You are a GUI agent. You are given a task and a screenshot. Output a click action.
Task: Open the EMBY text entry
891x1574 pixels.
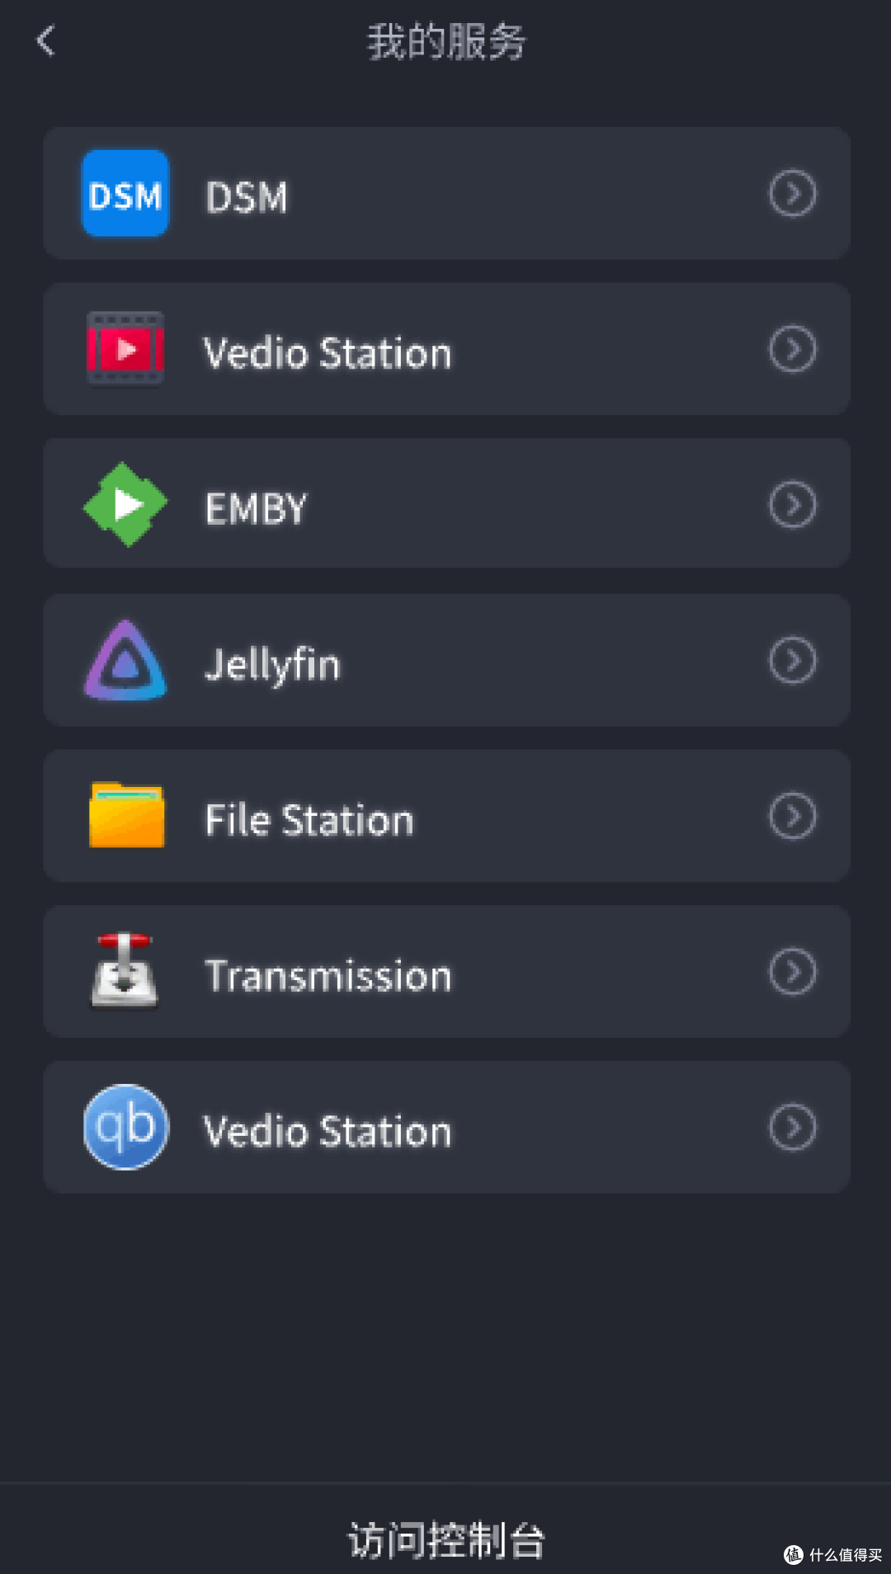(x=256, y=508)
